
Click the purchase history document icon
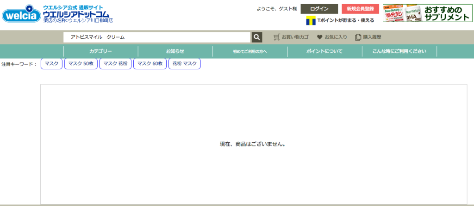pos(358,37)
